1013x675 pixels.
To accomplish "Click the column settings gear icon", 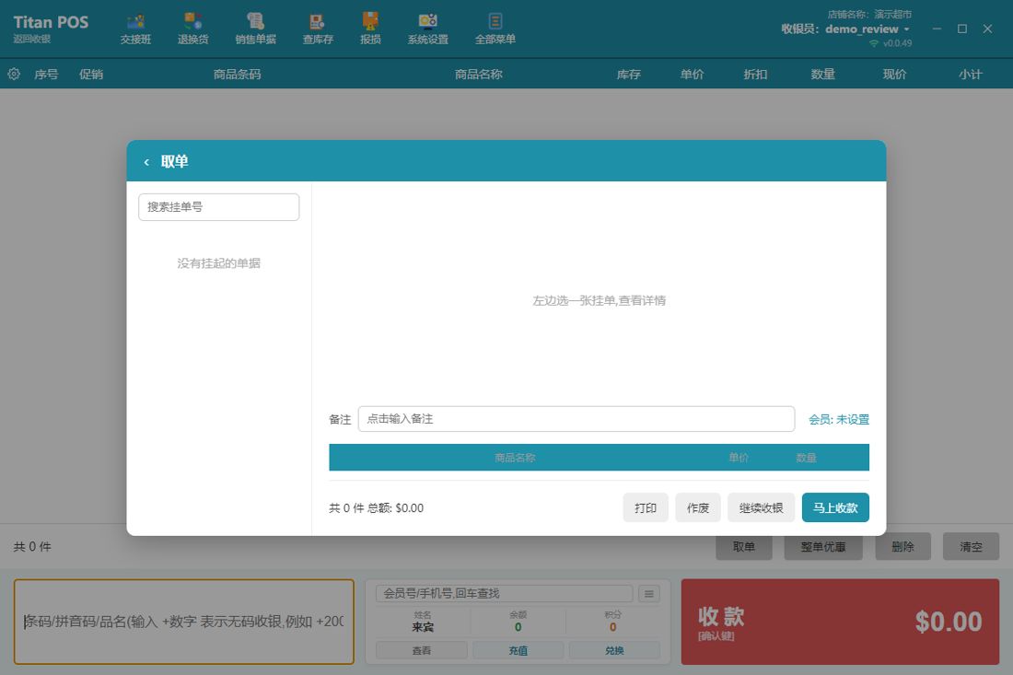I will pyautogui.click(x=14, y=74).
